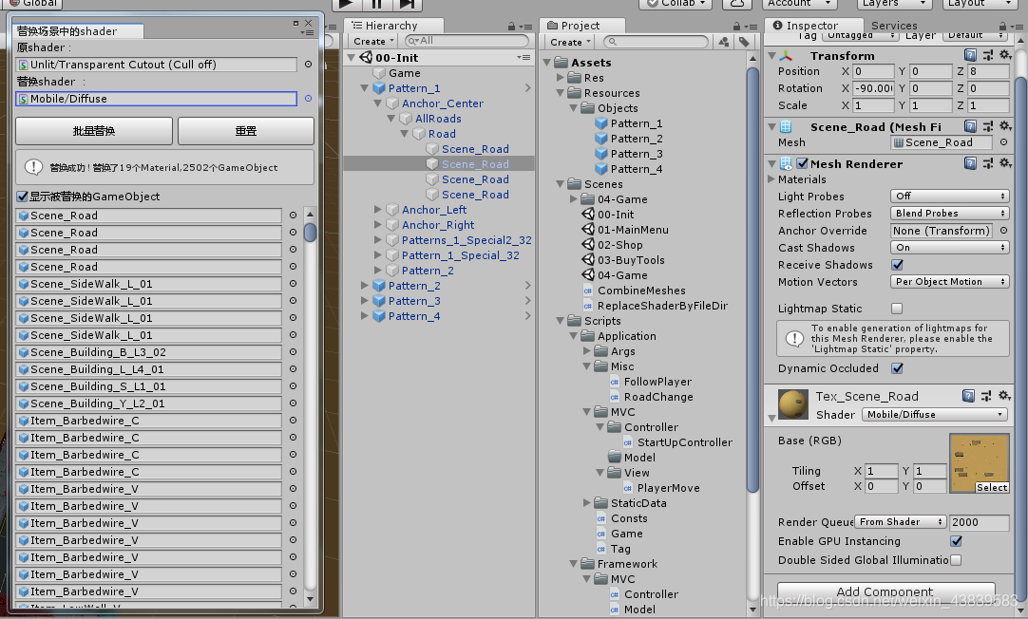This screenshot has width=1028, height=619.
Task: Expand the StaticData folder
Action: [587, 503]
